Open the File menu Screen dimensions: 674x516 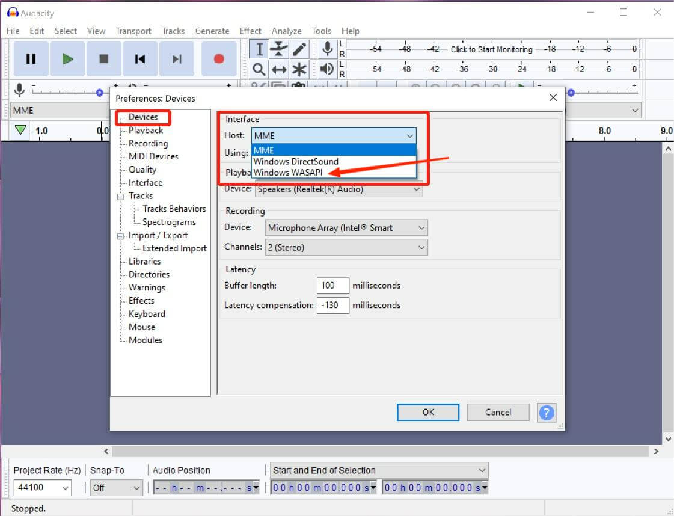click(13, 31)
